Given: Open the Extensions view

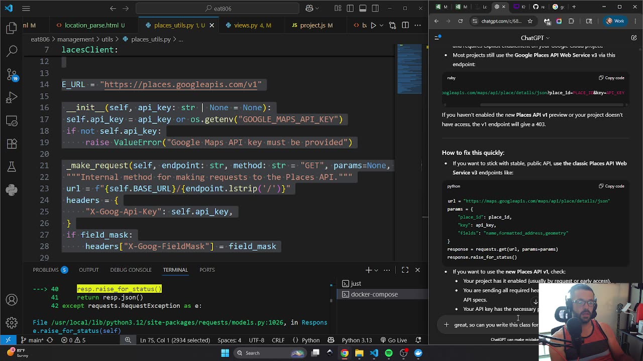Looking at the screenshot, I should (12, 143).
